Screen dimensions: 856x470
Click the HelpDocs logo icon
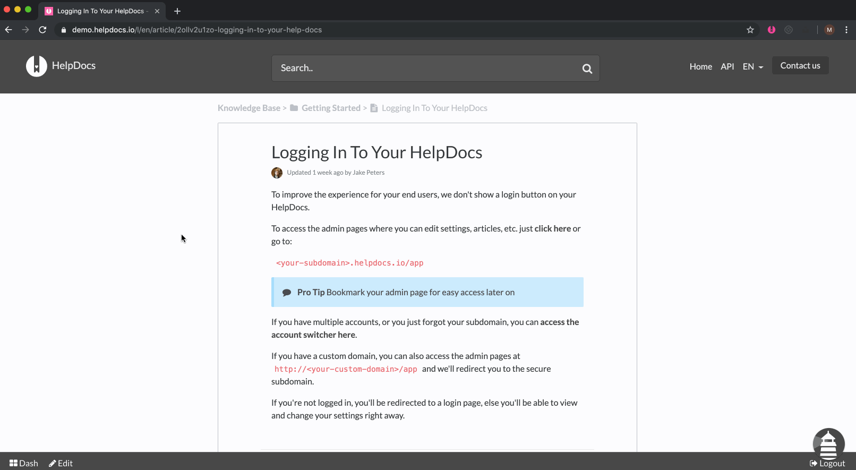[37, 66]
